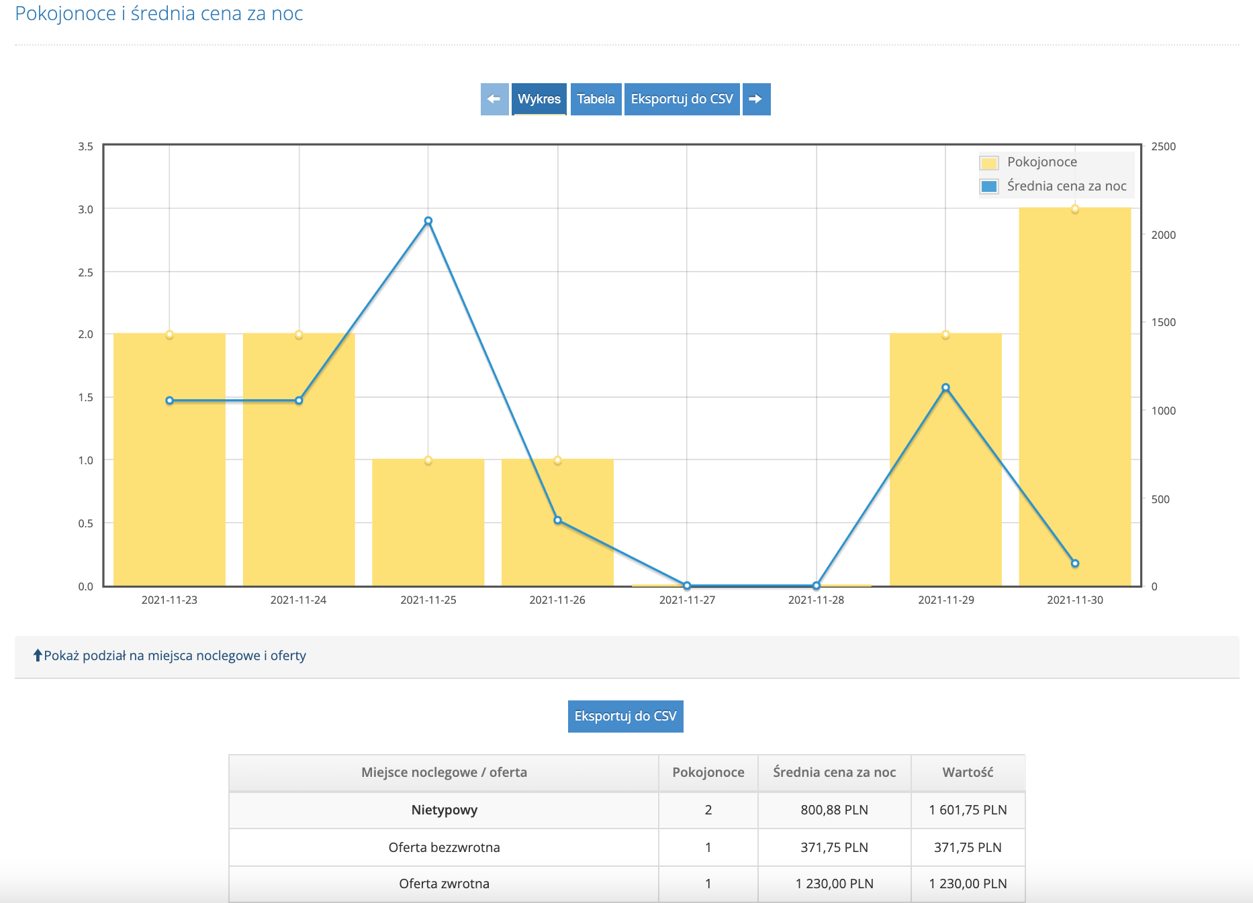Viewport: 1253px width, 903px height.
Task: Click the line data point for 2021-11-25
Action: click(x=428, y=221)
